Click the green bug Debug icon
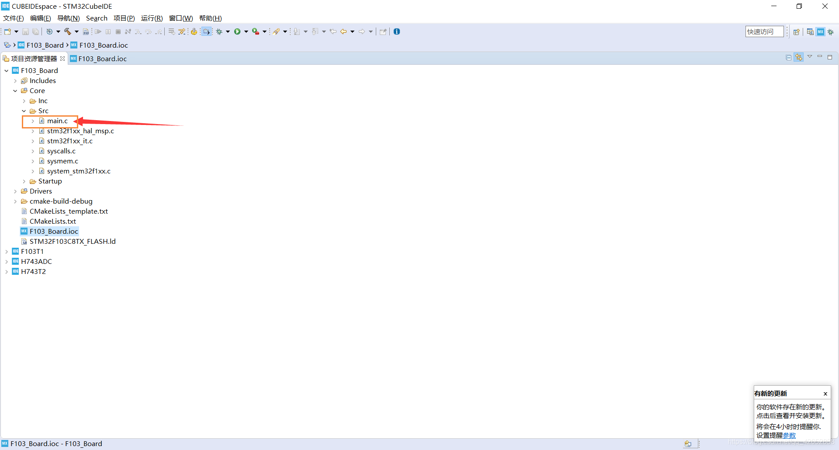 click(x=219, y=31)
